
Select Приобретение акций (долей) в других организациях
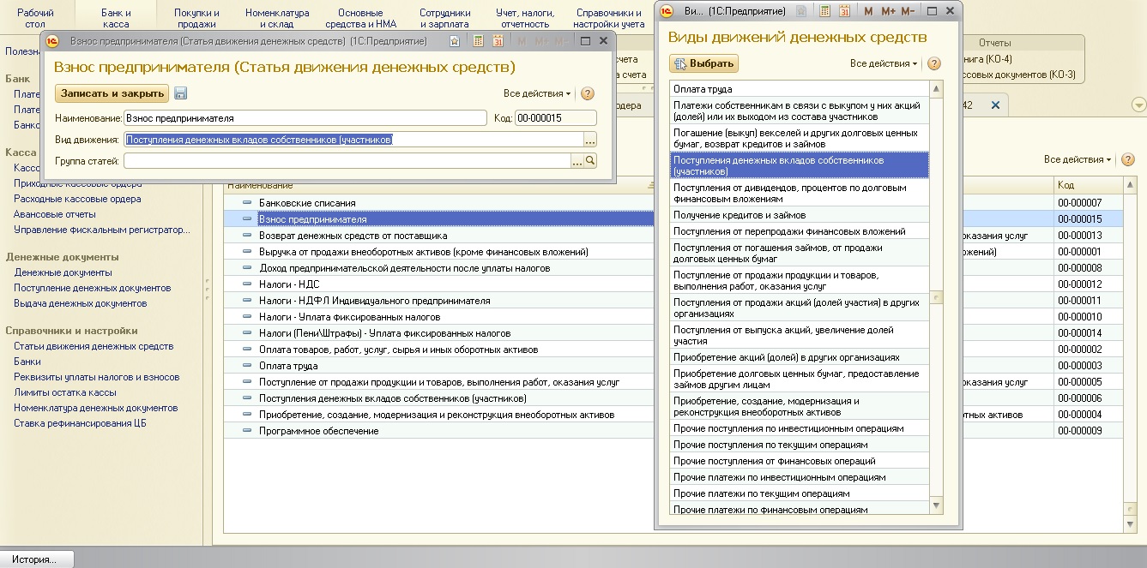tap(800, 357)
